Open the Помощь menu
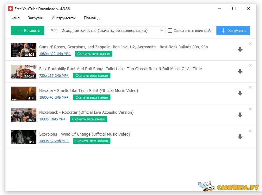This screenshot has width=262, height=195. (91, 18)
